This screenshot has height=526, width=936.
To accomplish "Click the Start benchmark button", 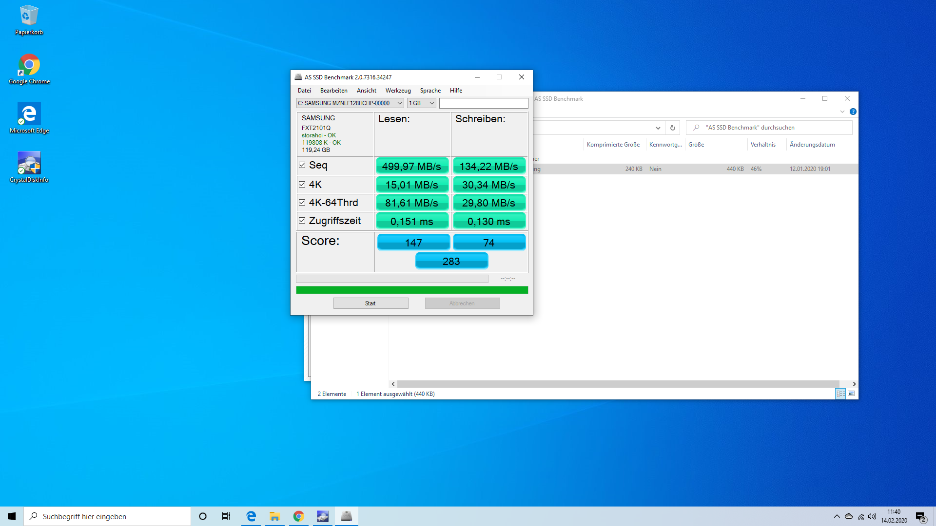I will pyautogui.click(x=370, y=303).
